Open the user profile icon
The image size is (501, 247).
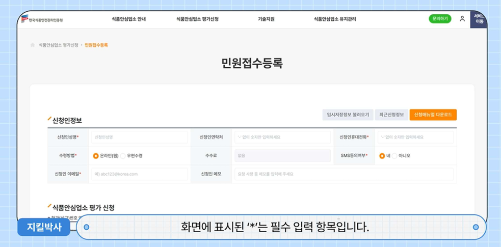pyautogui.click(x=462, y=19)
